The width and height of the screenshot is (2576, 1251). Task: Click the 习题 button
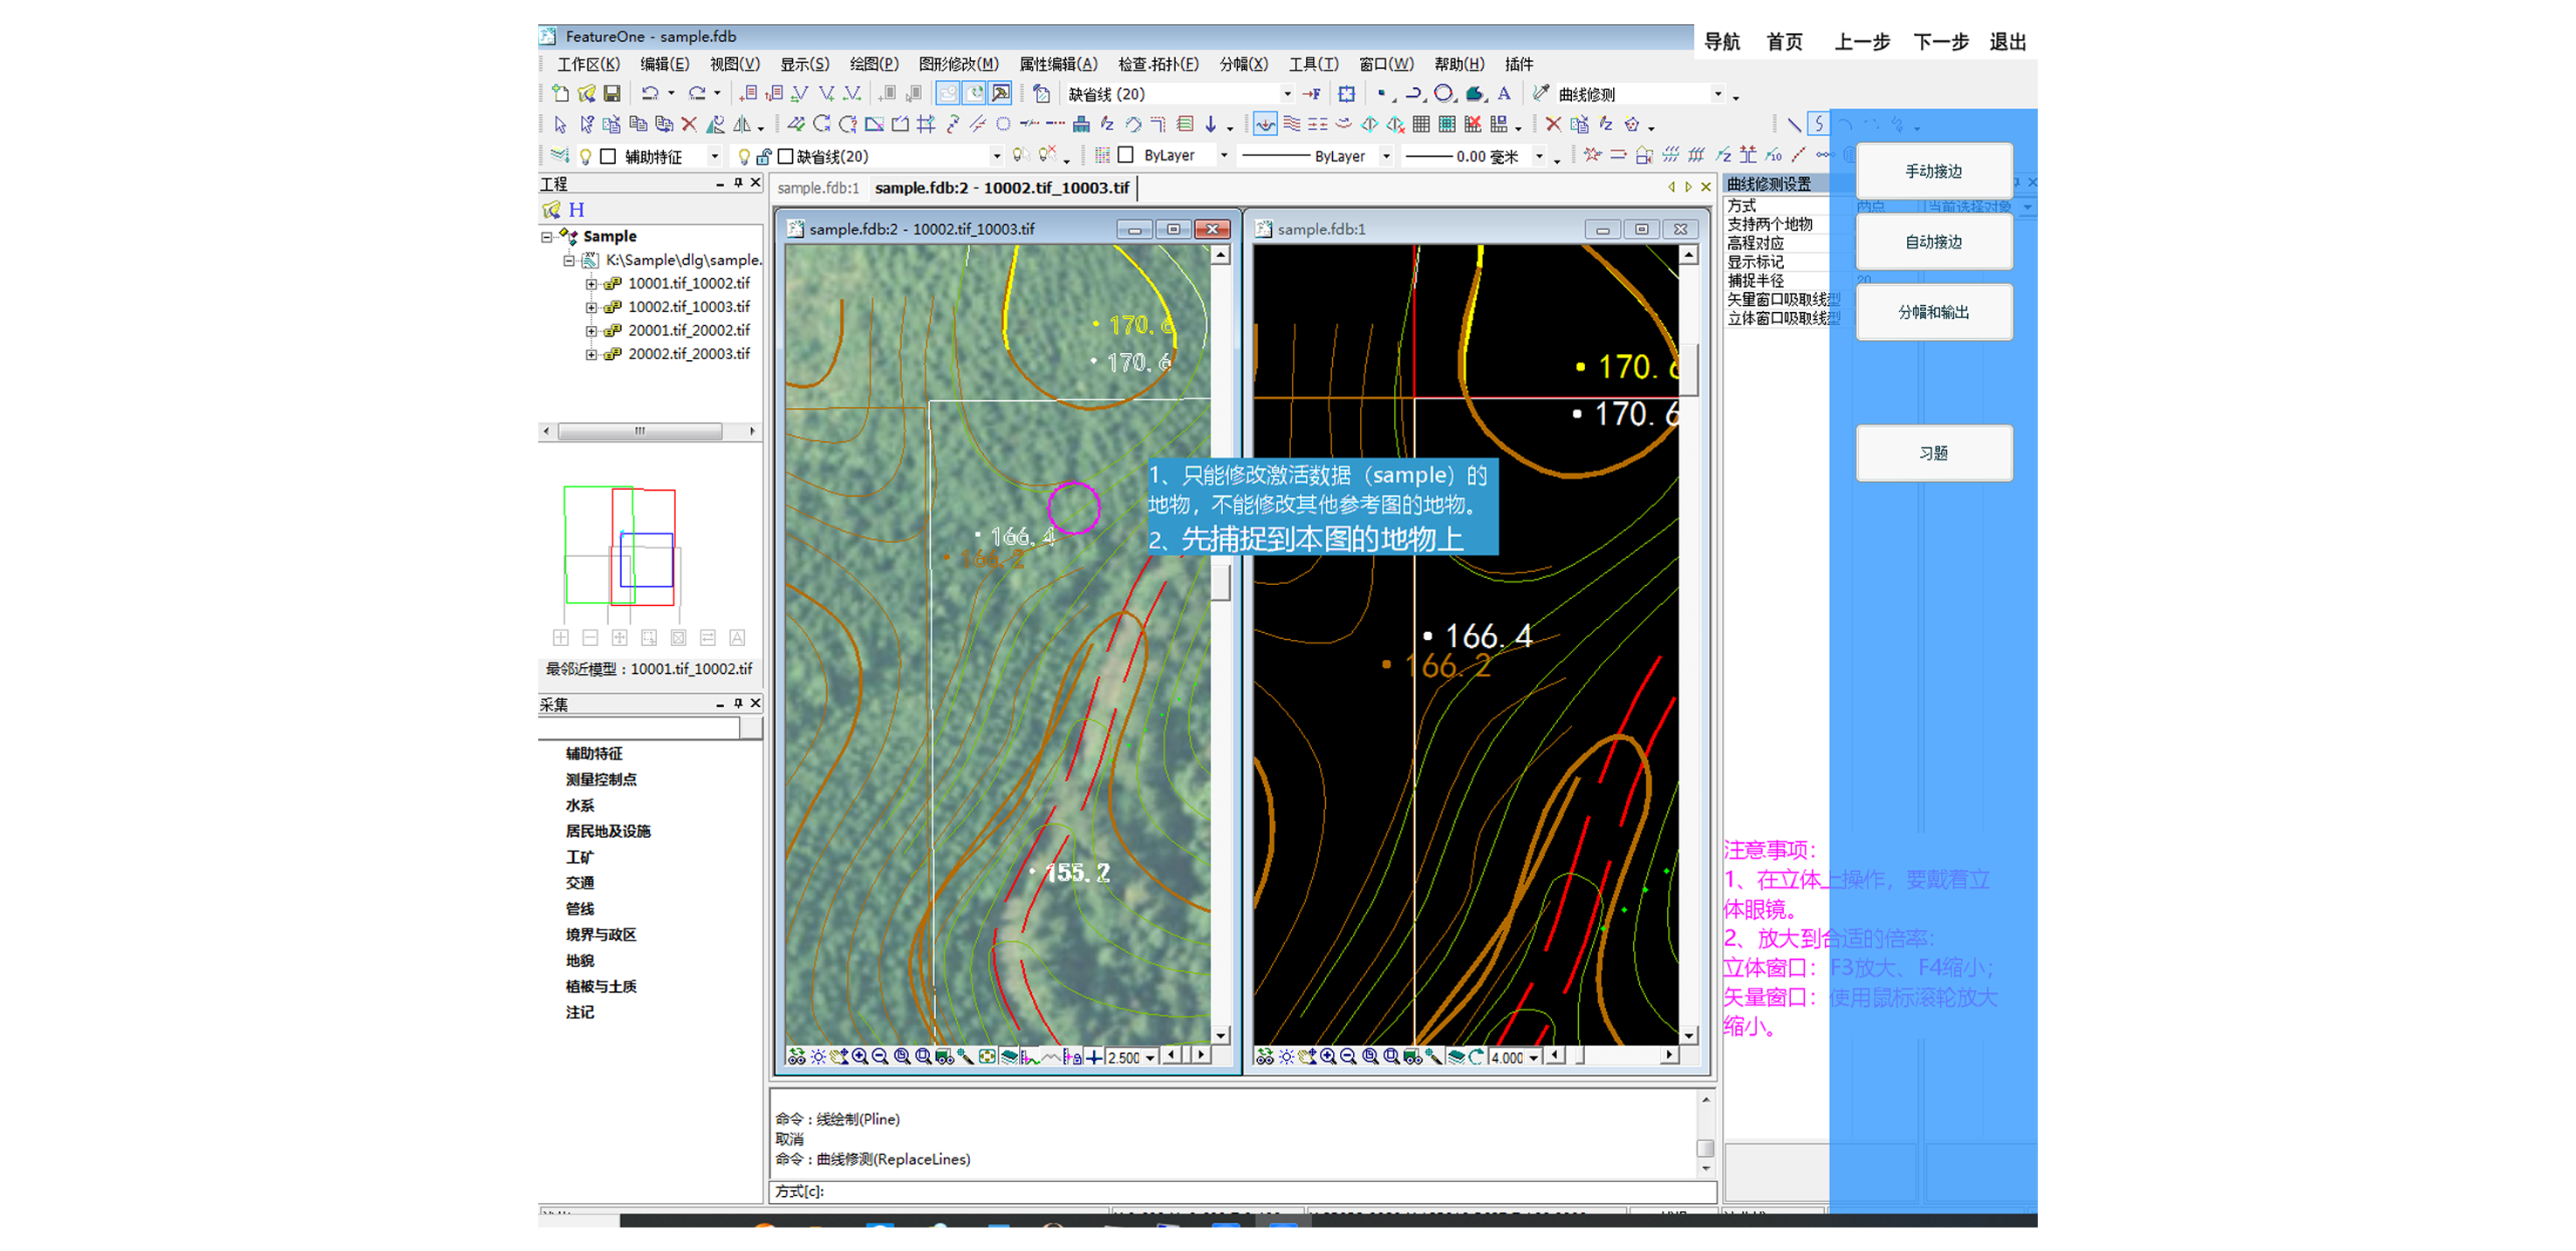1934,452
